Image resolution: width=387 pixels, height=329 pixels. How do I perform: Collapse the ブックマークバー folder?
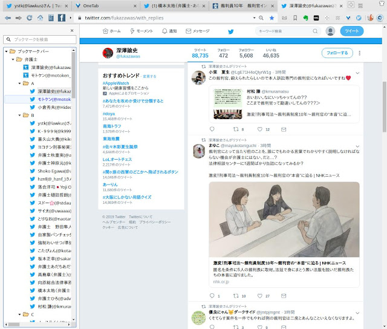pos(6,51)
